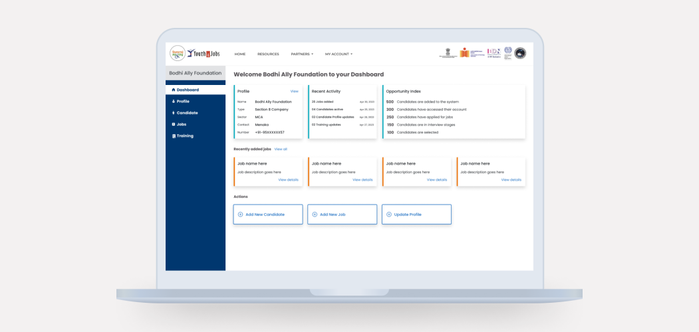Click the Add New Candidate button

coord(268,214)
